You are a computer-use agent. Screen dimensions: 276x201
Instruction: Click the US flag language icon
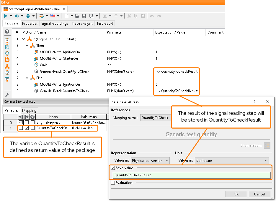(53, 16)
